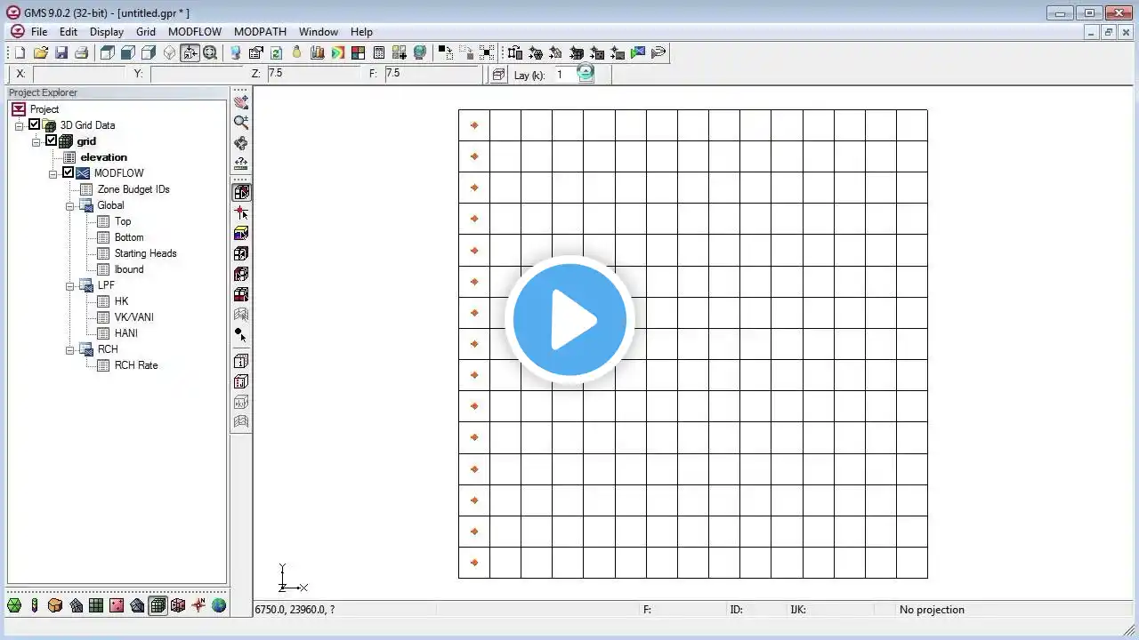
Task: Collapse the LPF folder node
Action: pyautogui.click(x=70, y=285)
